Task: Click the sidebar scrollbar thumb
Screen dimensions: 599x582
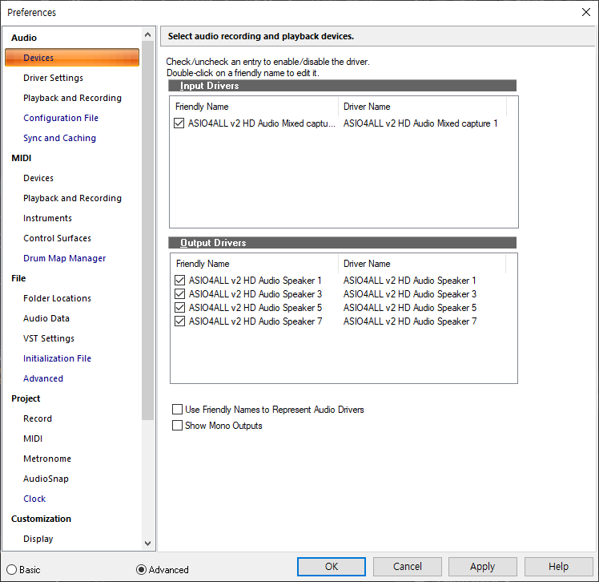Action: (148, 231)
